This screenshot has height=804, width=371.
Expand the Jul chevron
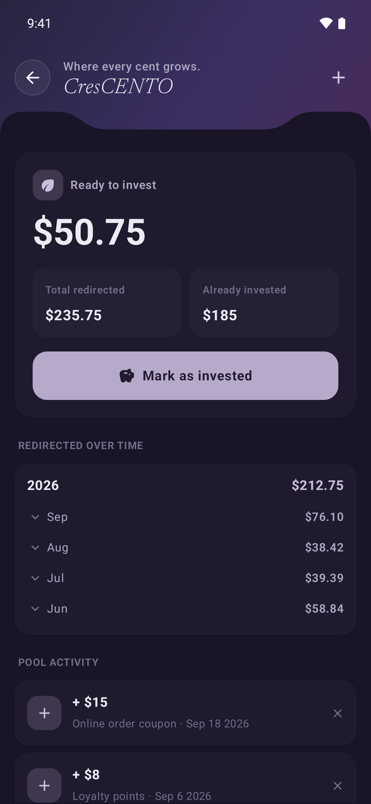coord(35,578)
